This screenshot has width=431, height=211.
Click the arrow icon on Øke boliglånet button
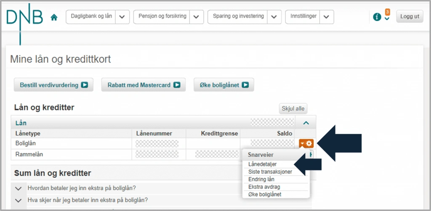point(245,85)
